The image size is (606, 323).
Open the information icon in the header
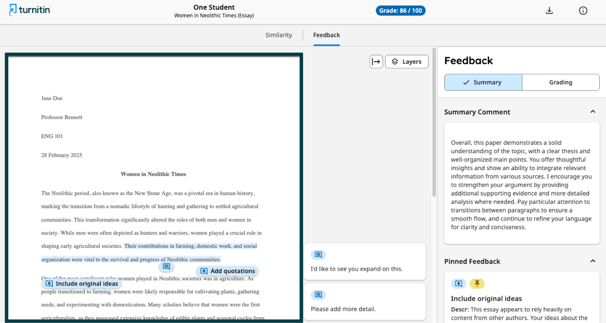[x=583, y=11]
